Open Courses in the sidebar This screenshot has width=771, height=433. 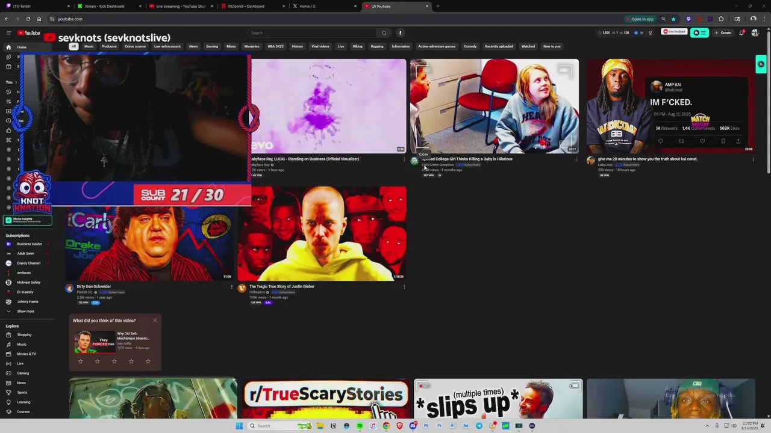click(23, 412)
